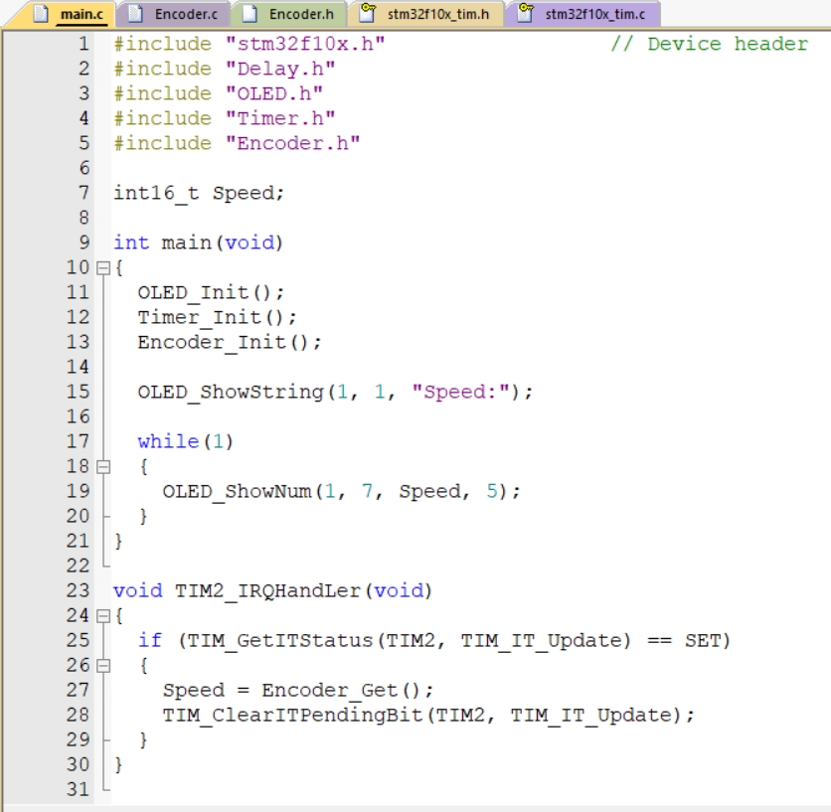Click line number 23 in the gutter
Viewport: 831px width, 812px height.
click(x=78, y=590)
